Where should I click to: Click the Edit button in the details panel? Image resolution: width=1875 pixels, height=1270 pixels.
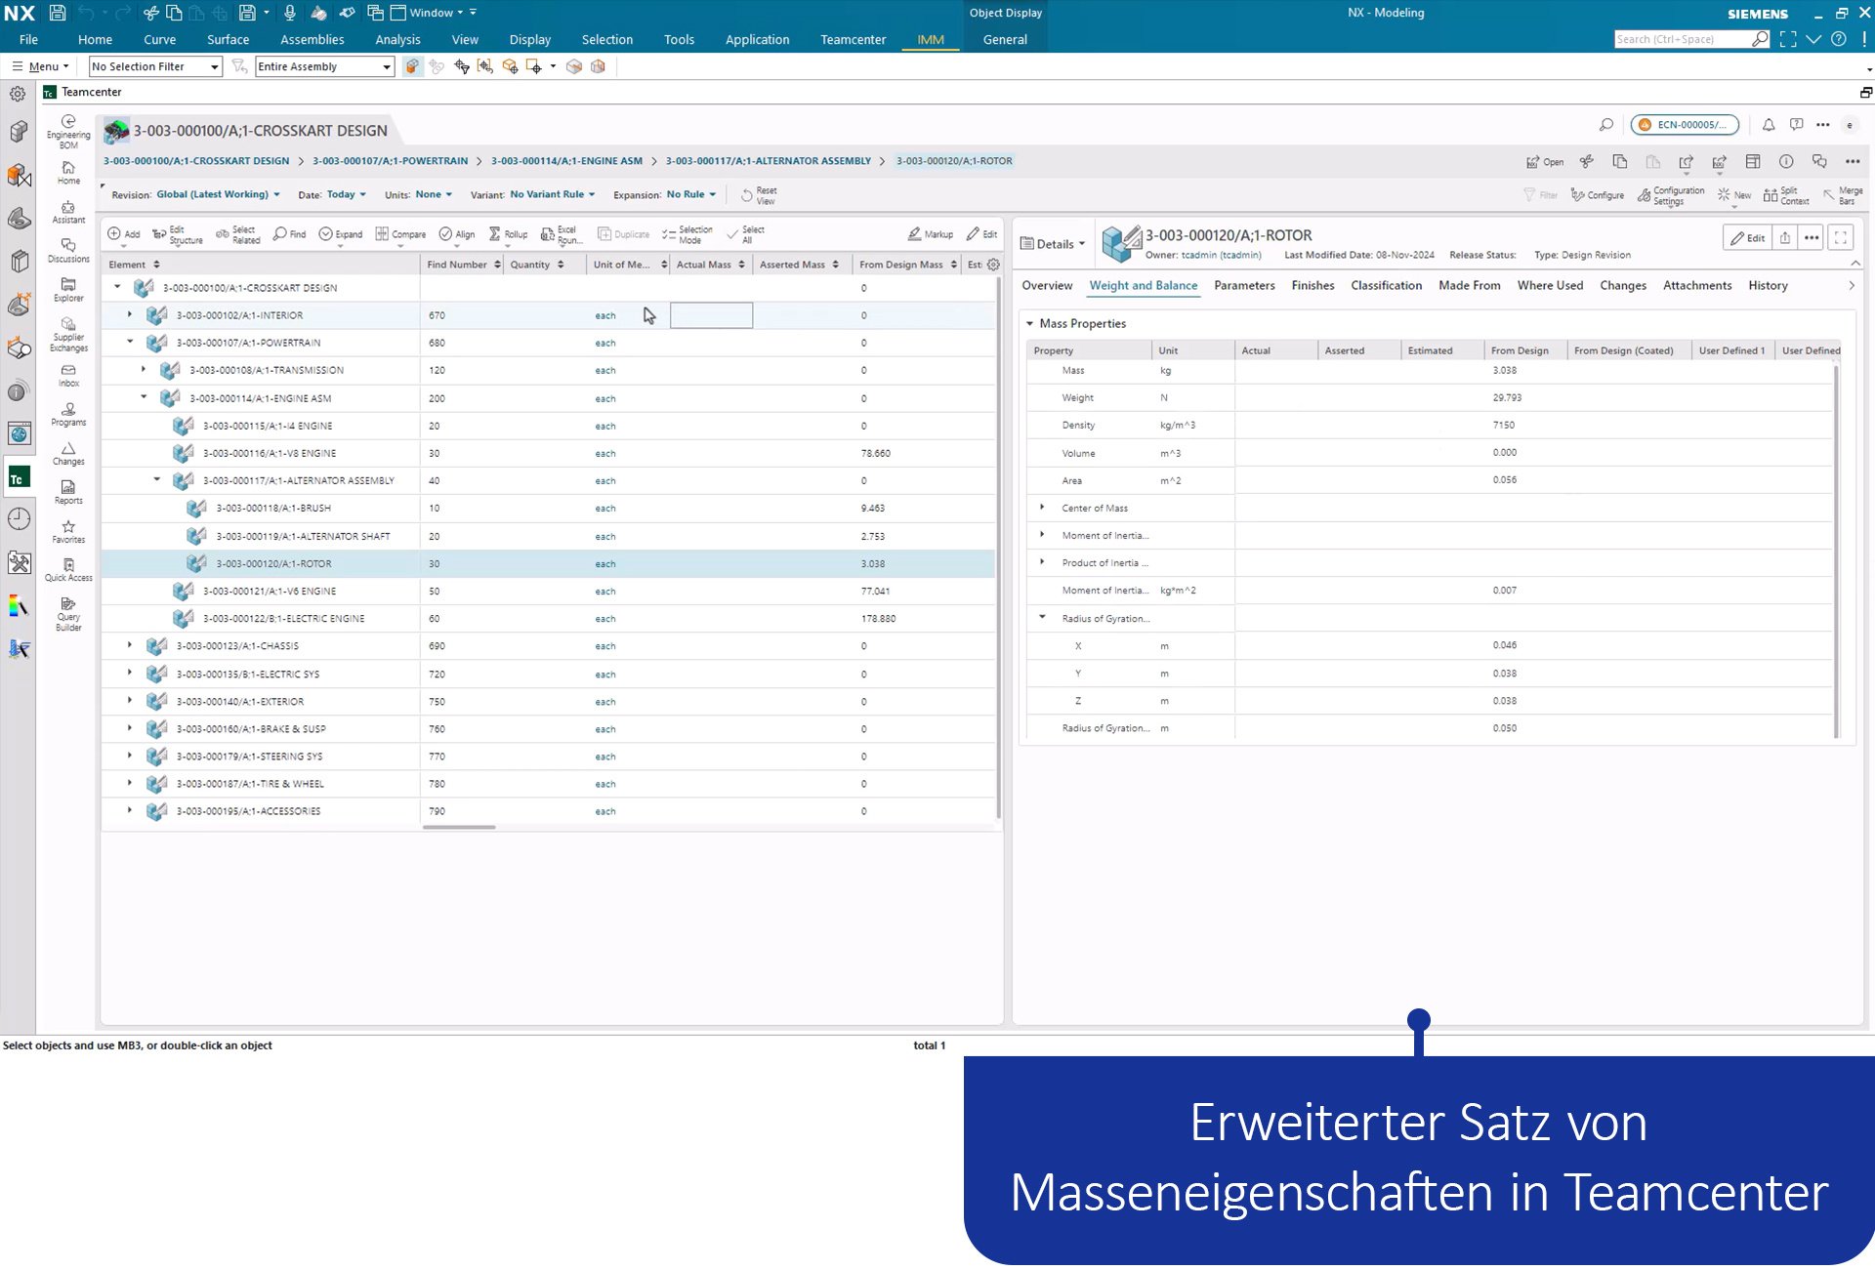(1747, 237)
